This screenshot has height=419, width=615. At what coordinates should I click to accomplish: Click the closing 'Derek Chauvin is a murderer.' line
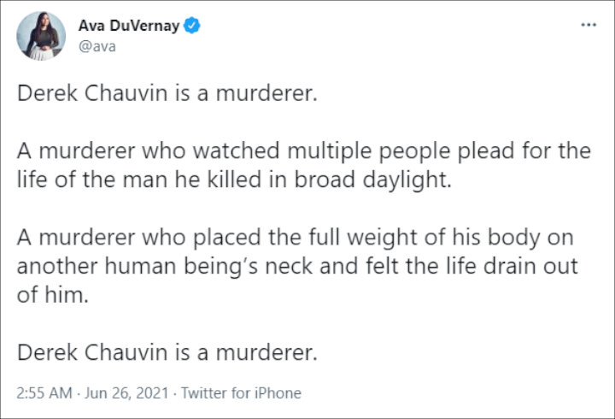(167, 352)
